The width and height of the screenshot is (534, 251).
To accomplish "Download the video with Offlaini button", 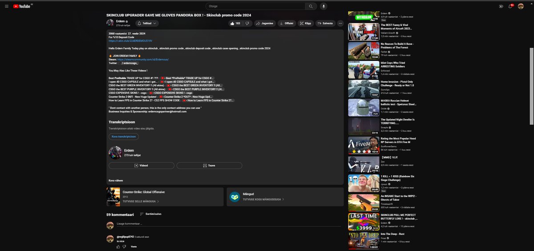I will [x=287, y=23].
